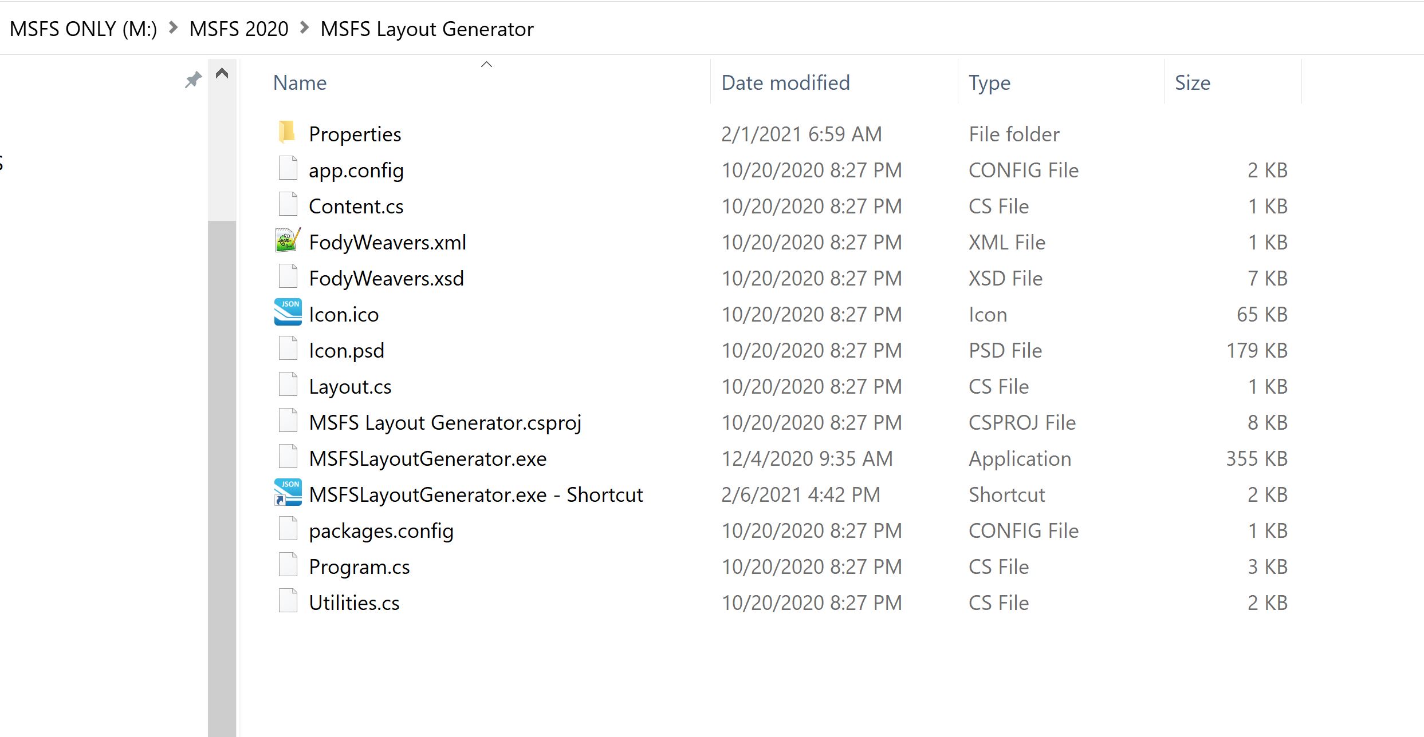
Task: Click the scroll-up arrow of navigation pane
Action: (222, 73)
